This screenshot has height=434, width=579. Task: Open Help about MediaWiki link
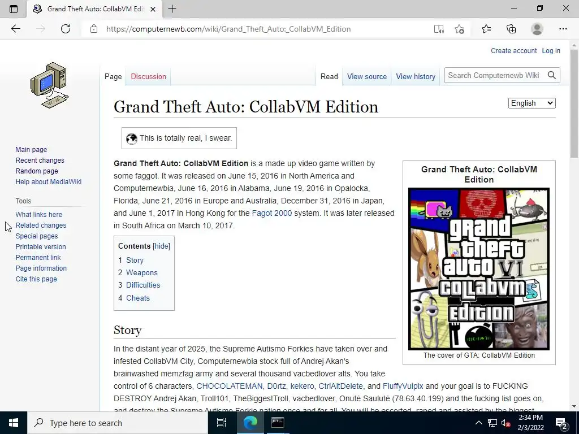(x=49, y=181)
